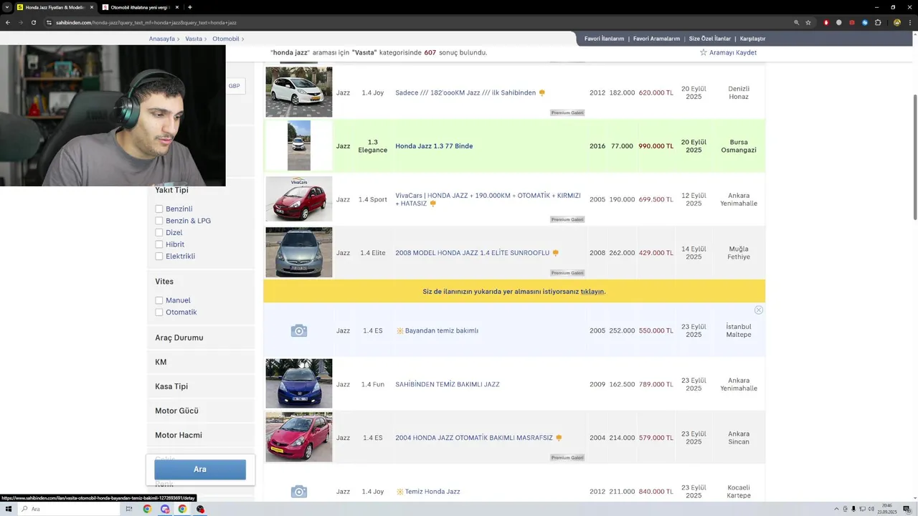The image size is (918, 516).
Task: Open a new tab with the plus icon
Action: point(189,7)
